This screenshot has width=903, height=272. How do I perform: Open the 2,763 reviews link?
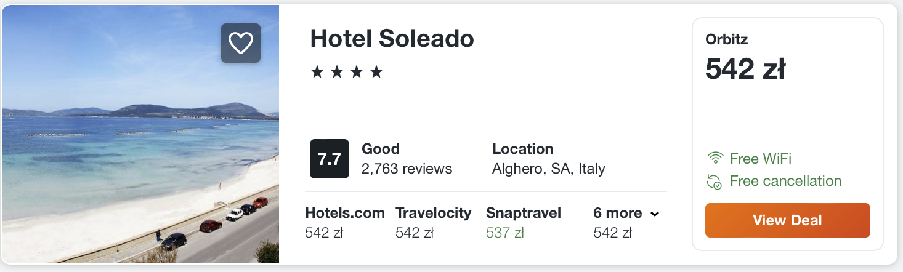click(x=407, y=169)
